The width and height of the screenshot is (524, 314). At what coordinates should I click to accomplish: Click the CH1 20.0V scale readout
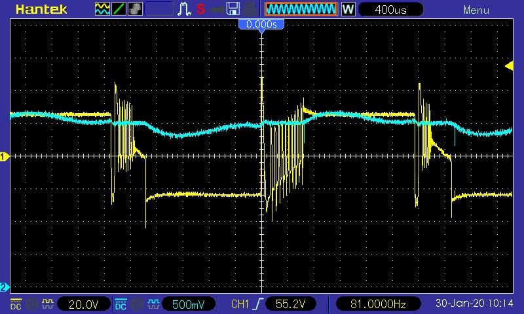[x=84, y=304]
